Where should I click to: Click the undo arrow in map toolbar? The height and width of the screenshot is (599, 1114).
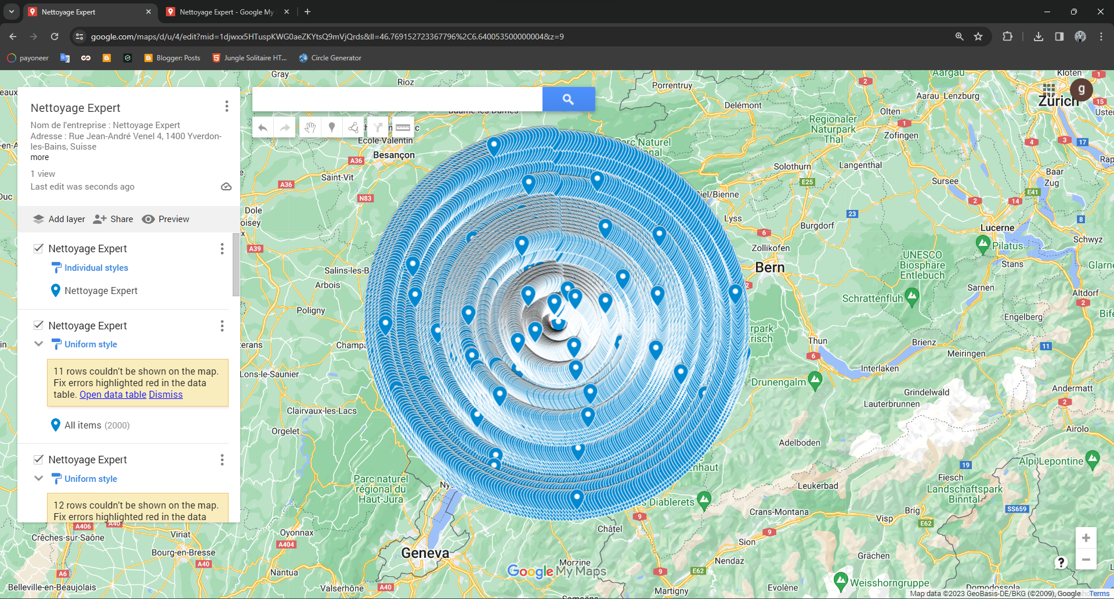(263, 128)
